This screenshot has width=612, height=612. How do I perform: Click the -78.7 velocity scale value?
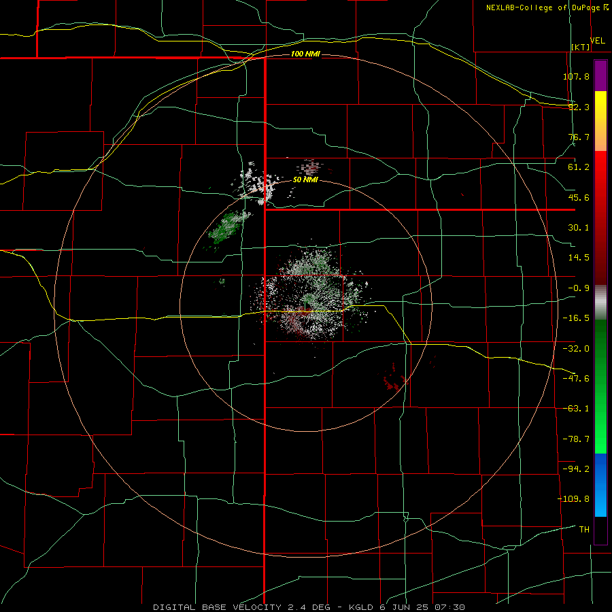pyautogui.click(x=576, y=439)
